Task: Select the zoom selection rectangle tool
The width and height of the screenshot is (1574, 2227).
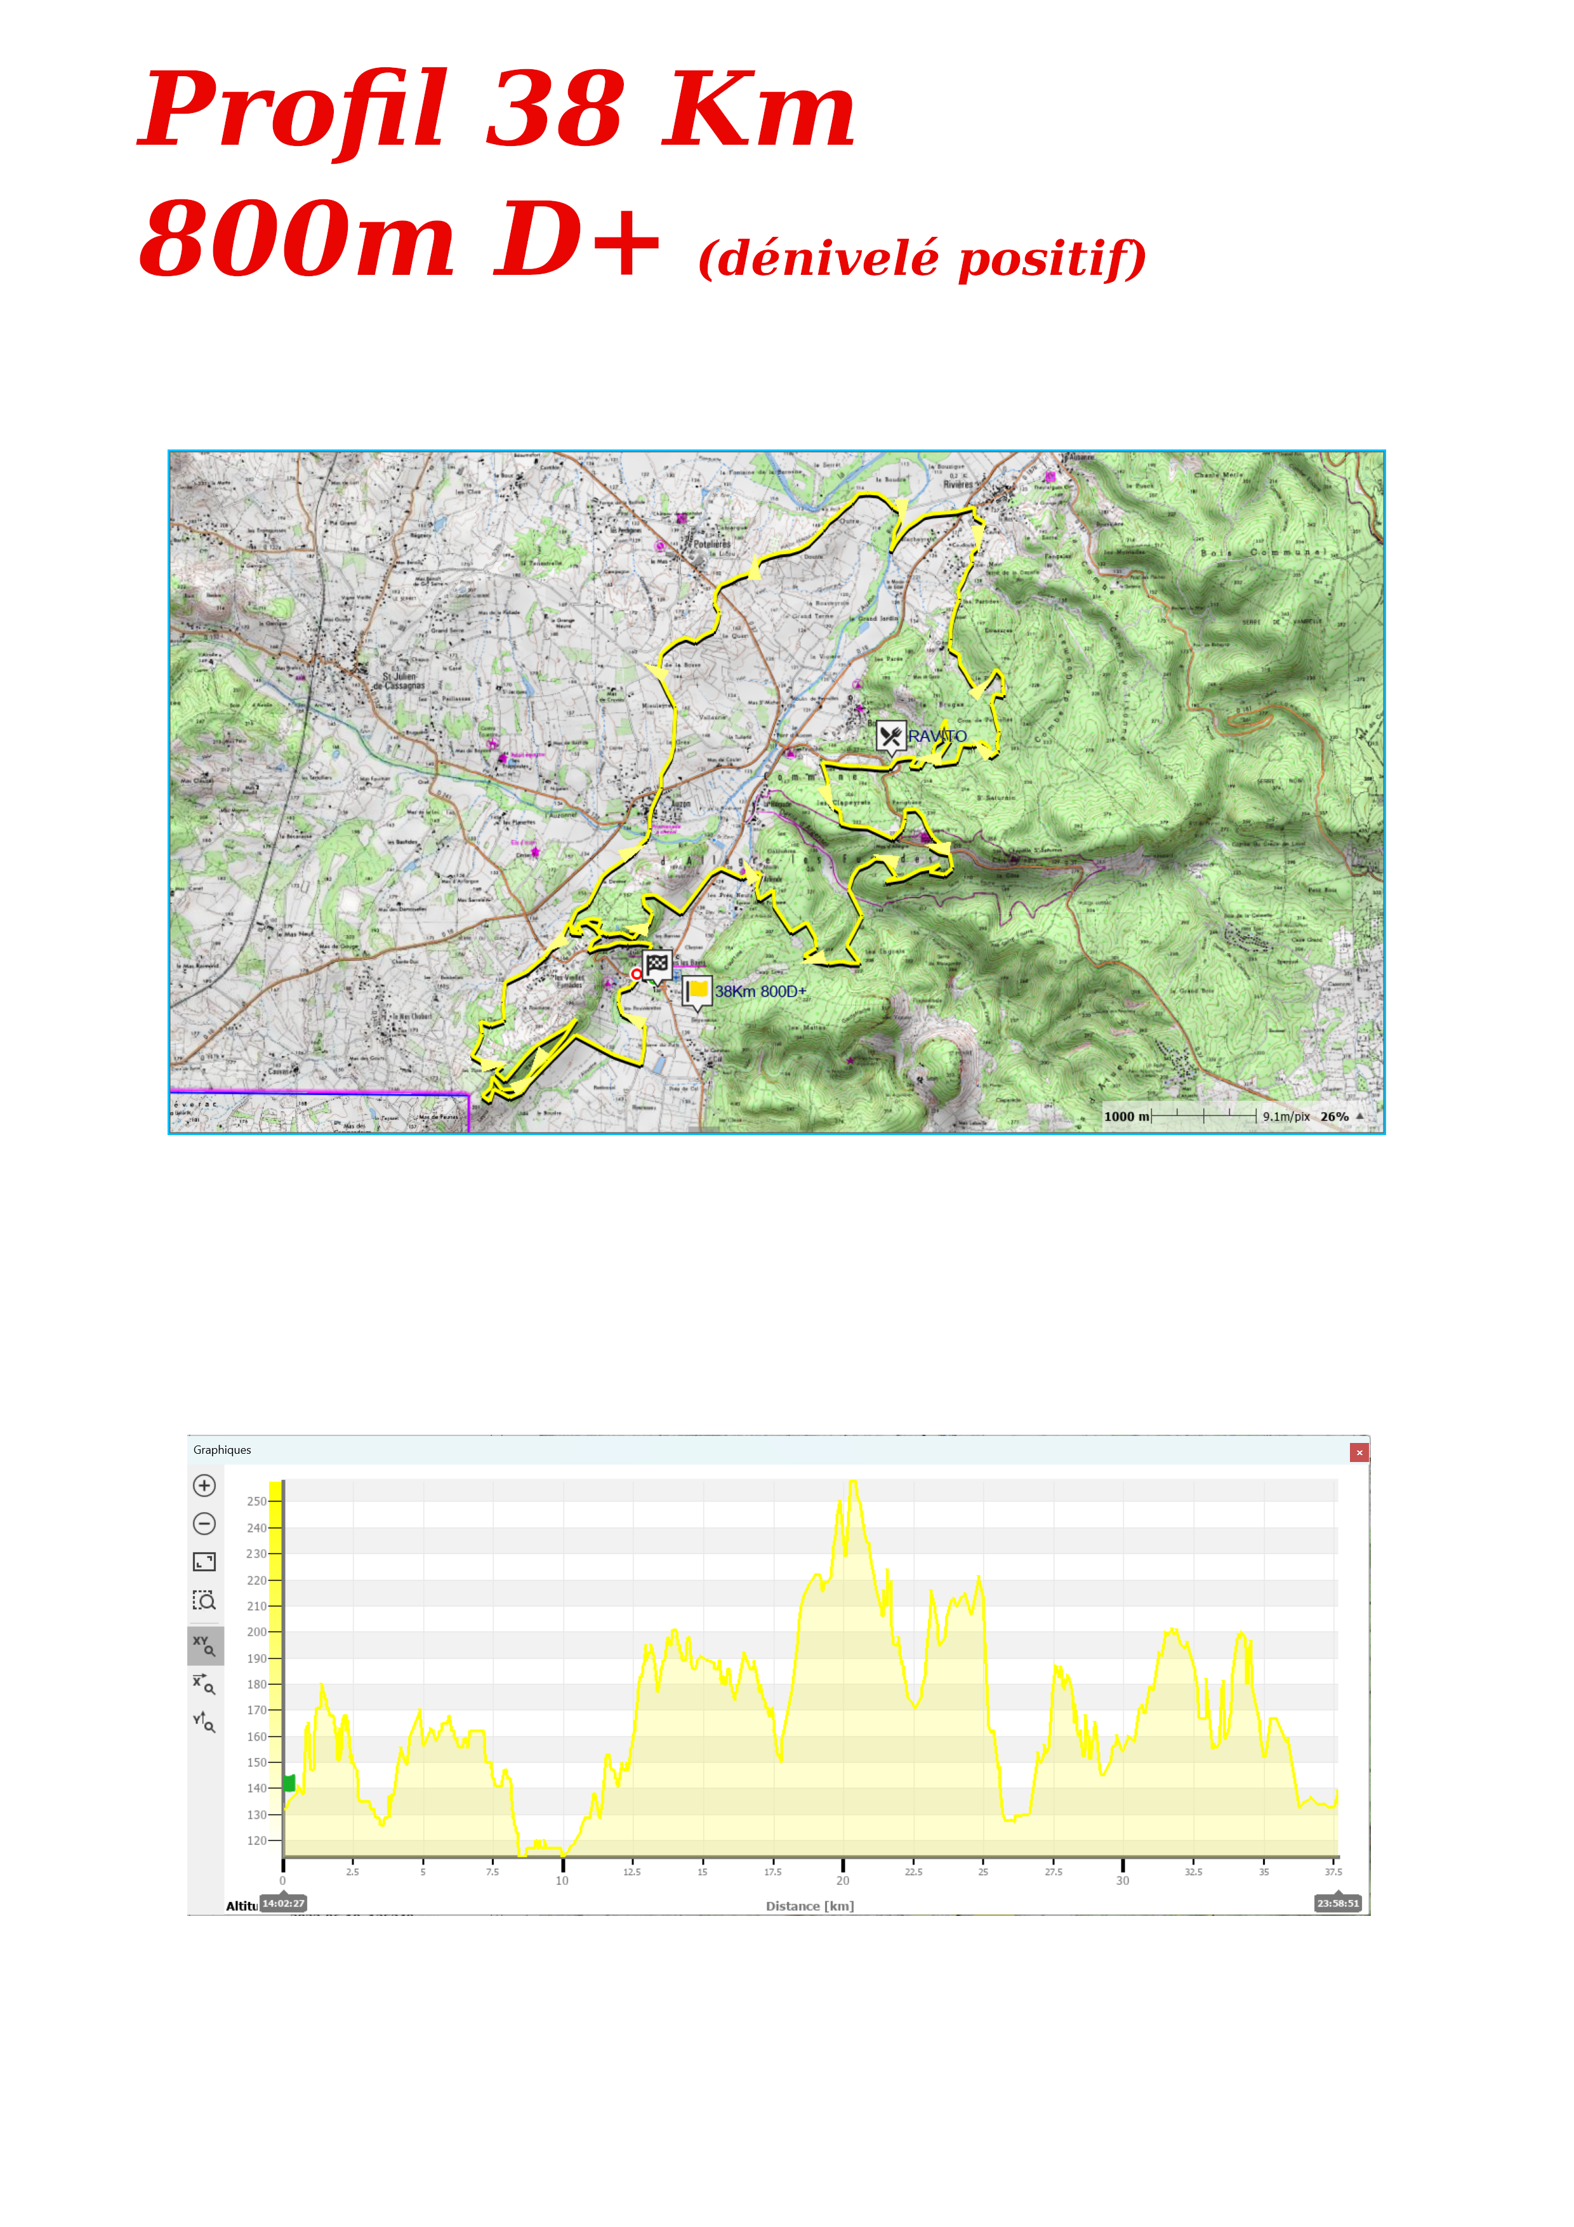Action: point(204,1600)
